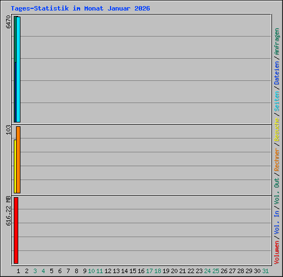The width and height of the screenshot is (283, 277).
Task: Click the y-axis value '616.22 MB'
Action: pos(8,211)
